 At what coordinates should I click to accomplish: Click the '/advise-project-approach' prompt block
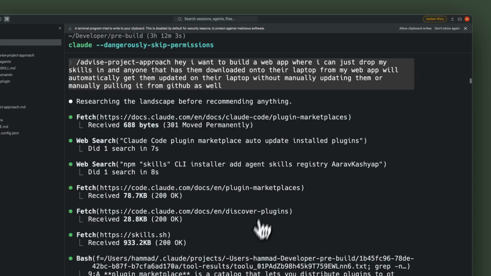[x=241, y=74]
